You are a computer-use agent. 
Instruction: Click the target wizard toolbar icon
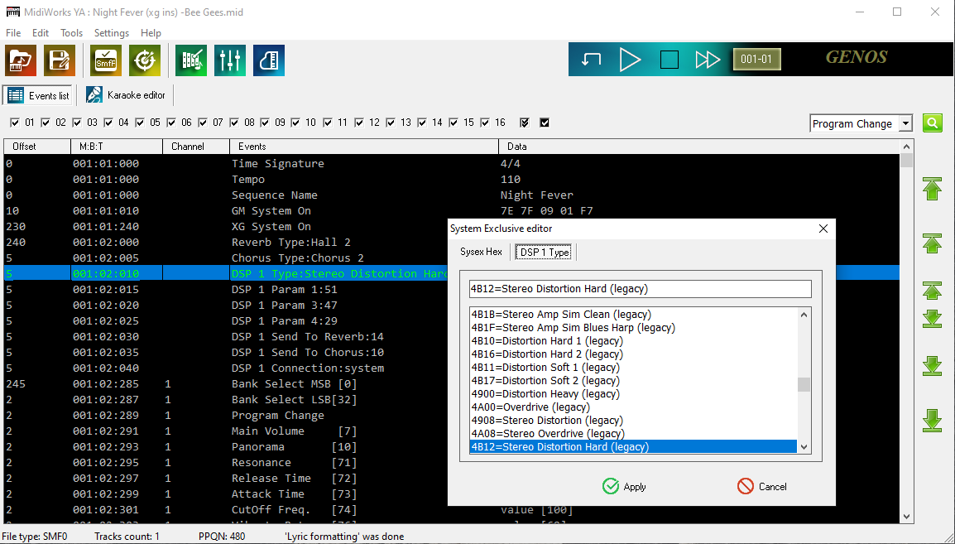click(145, 60)
